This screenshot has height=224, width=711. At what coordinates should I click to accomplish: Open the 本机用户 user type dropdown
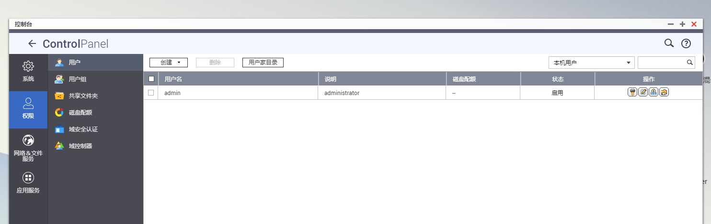coord(592,63)
